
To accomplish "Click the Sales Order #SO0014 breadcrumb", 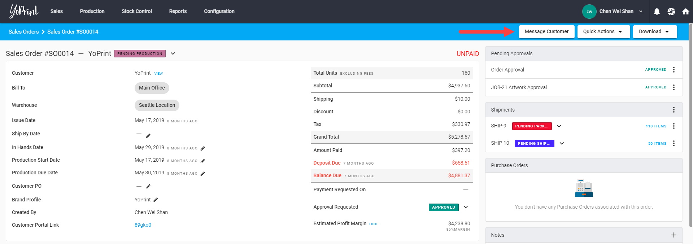I will tap(73, 32).
